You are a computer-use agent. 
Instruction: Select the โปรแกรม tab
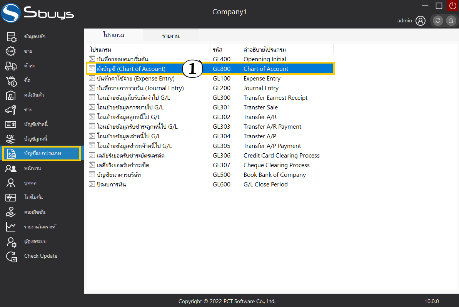[x=113, y=35]
